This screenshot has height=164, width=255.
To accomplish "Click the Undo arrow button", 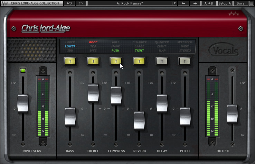I will (69, 3).
